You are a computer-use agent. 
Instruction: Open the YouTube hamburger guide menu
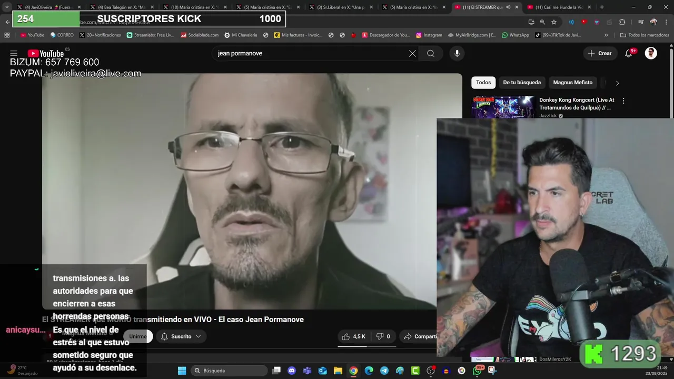click(14, 53)
